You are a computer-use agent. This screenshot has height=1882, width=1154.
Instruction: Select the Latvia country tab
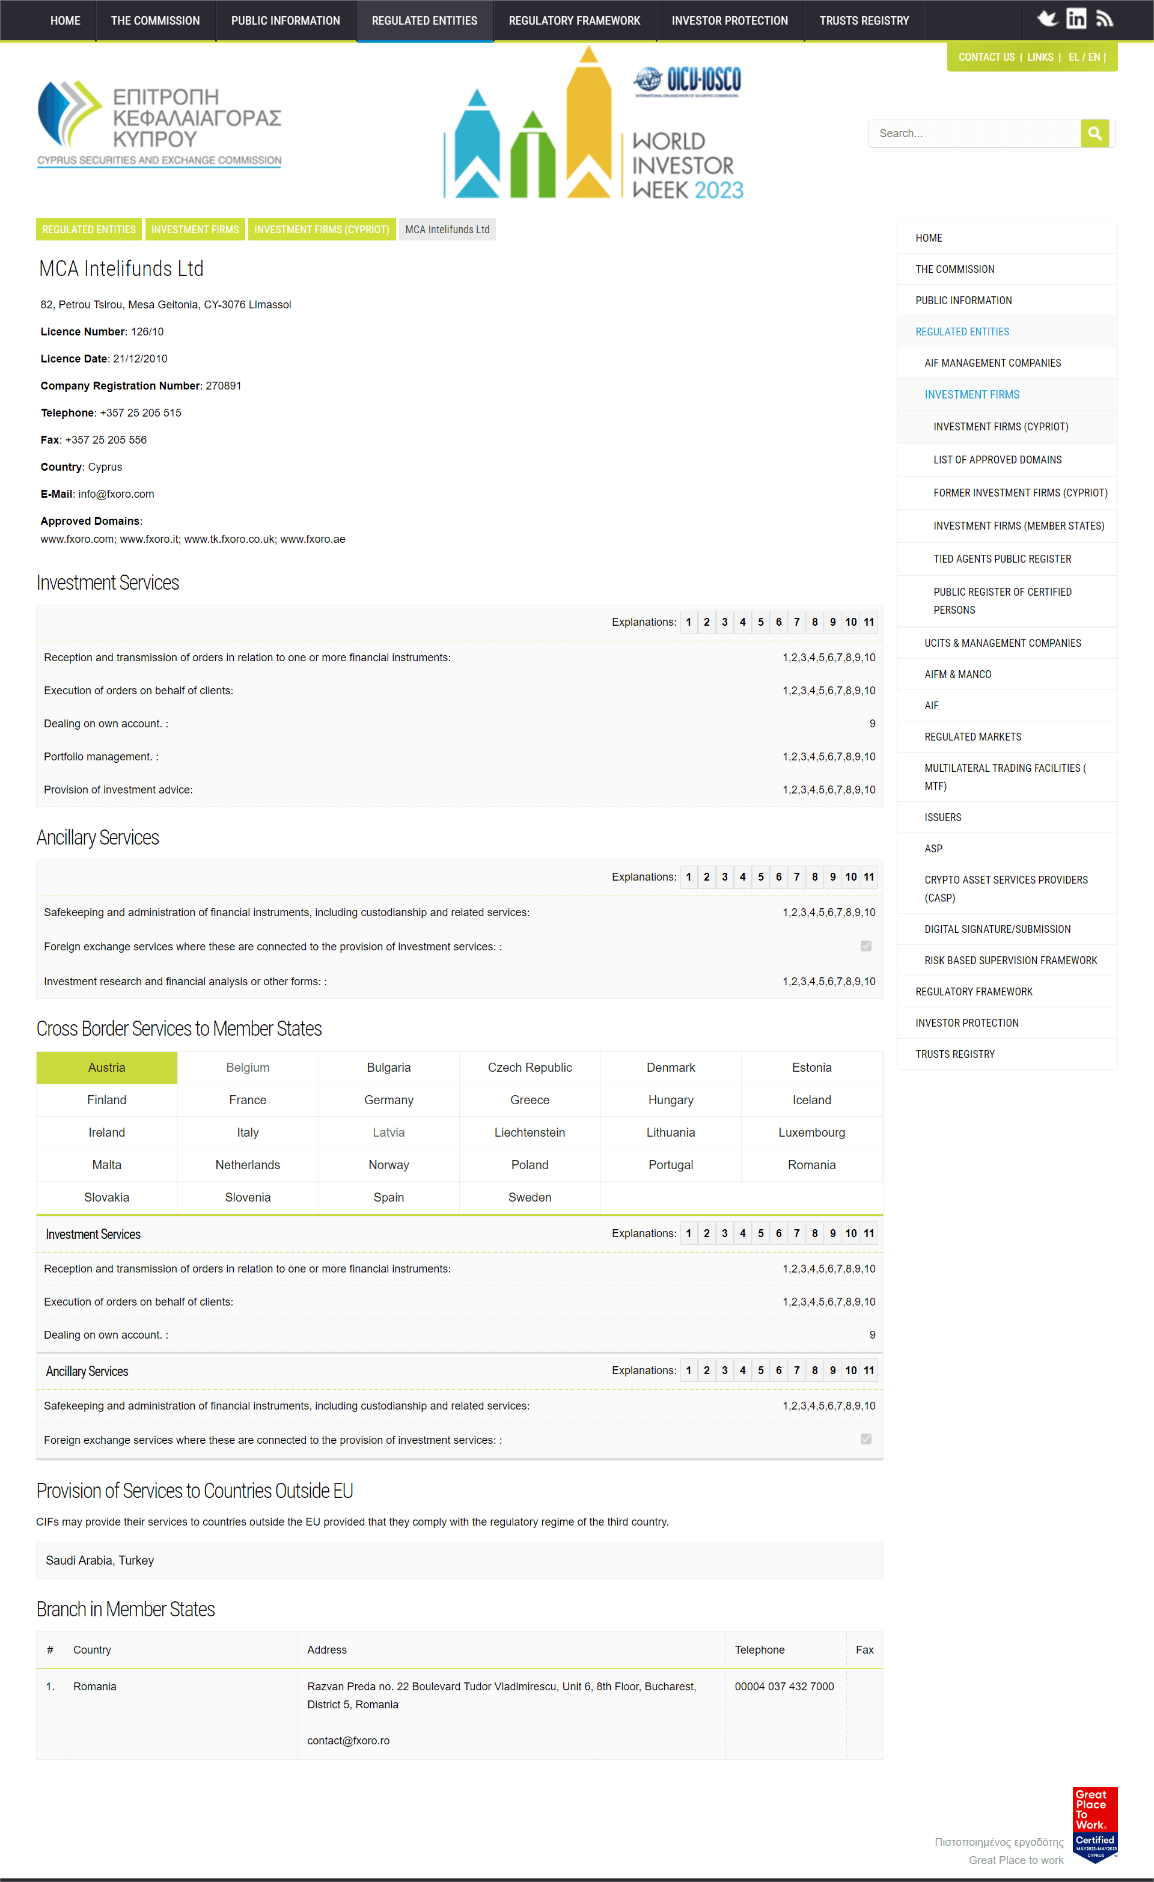[x=389, y=1132]
